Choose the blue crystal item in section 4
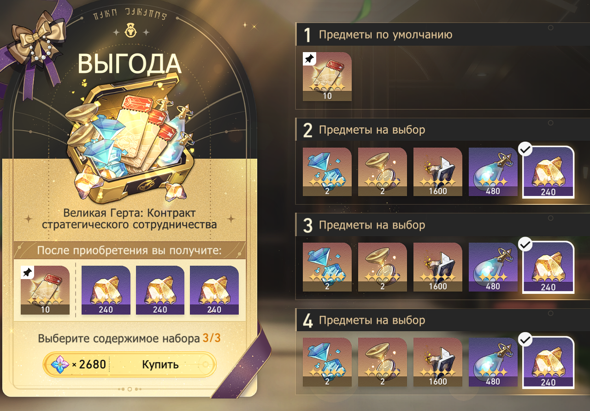The image size is (590, 411). [x=327, y=363]
